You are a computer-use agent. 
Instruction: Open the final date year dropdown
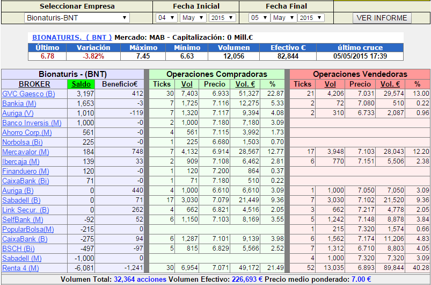tap(311, 18)
